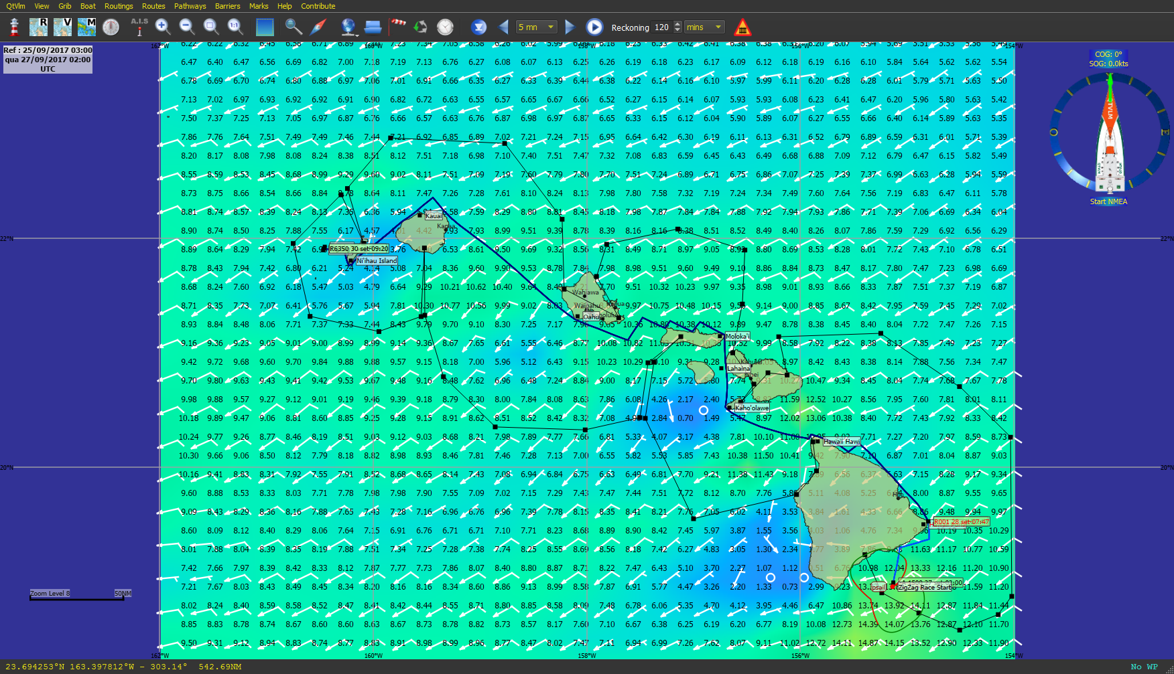Select the zoom-in magnifier tool
This screenshot has width=1174, height=674.
pyautogui.click(x=161, y=27)
